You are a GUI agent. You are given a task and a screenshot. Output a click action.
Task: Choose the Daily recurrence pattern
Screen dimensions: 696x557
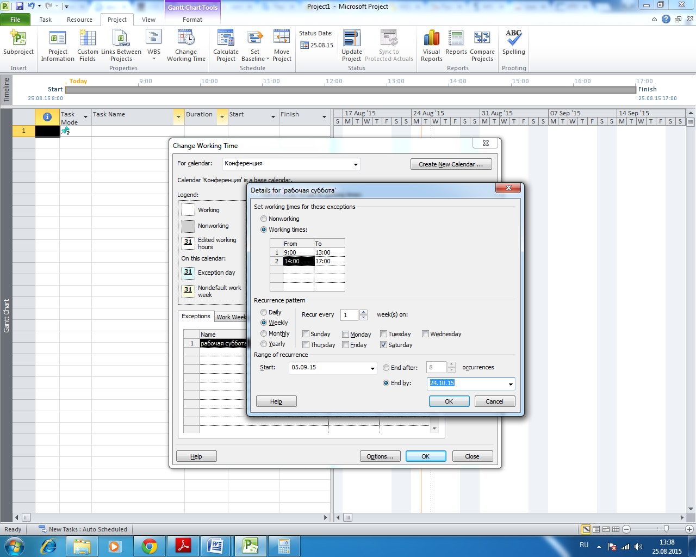point(264,312)
